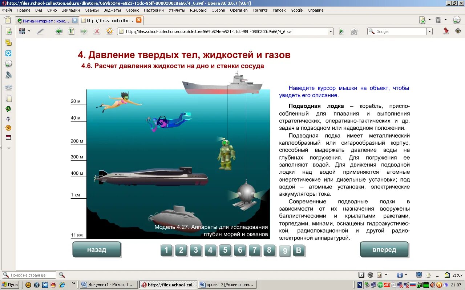Open the Настройки menu

point(154,10)
